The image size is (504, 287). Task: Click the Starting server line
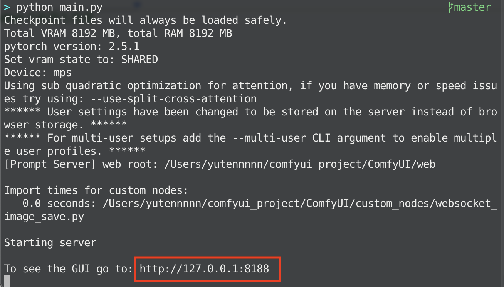(x=50, y=243)
